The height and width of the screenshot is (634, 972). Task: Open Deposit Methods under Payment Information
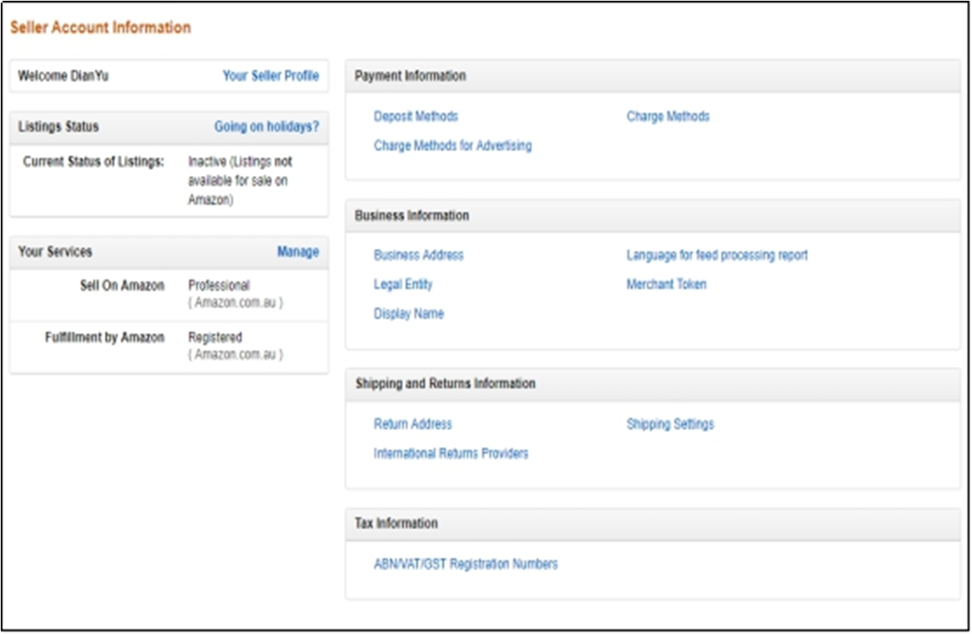point(416,117)
